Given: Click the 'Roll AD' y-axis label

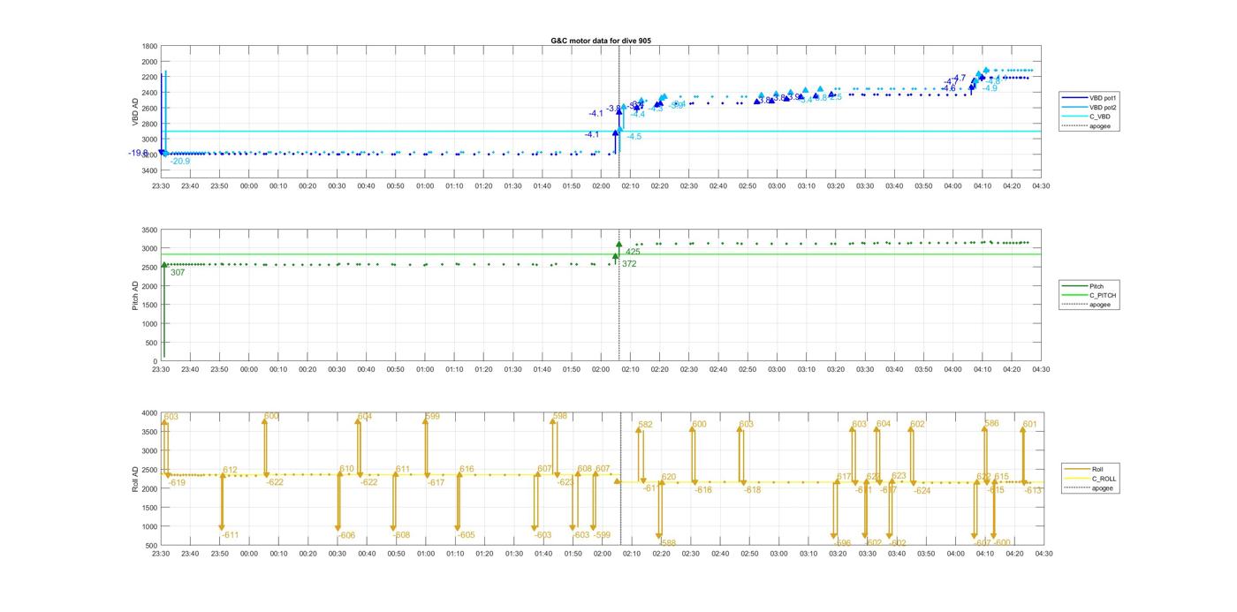Looking at the screenshot, I should coord(135,480).
